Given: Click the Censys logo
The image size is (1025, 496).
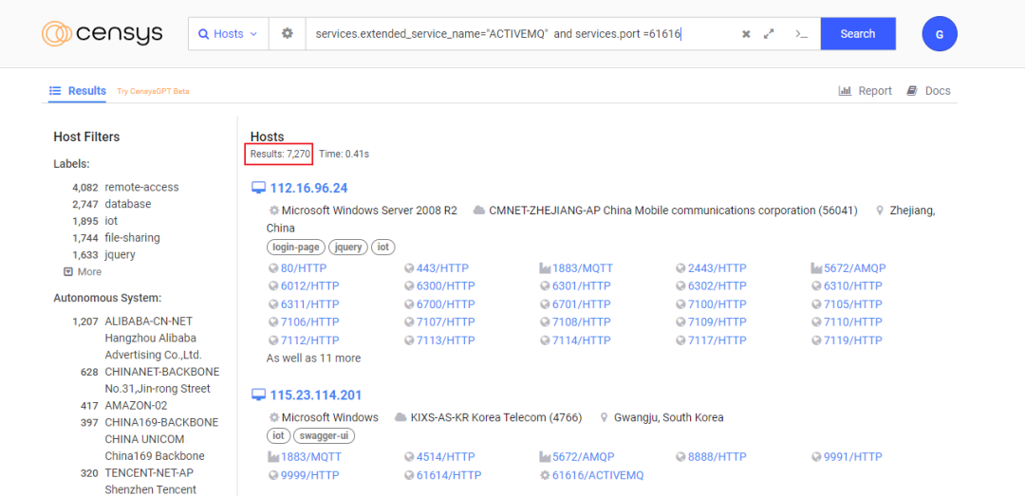Looking at the screenshot, I should point(102,33).
